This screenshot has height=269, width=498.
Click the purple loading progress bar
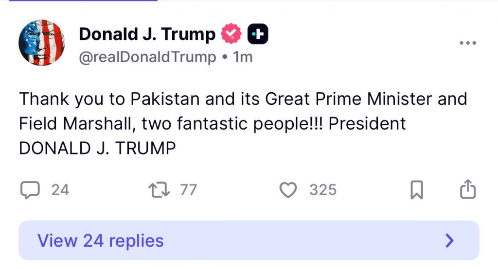click(79, 0)
